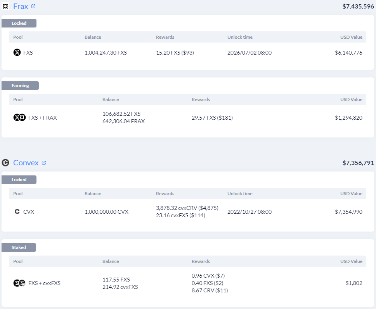Click the balance 642,306.04 FRAX
Viewport: 376px width, 309px height.
point(123,121)
